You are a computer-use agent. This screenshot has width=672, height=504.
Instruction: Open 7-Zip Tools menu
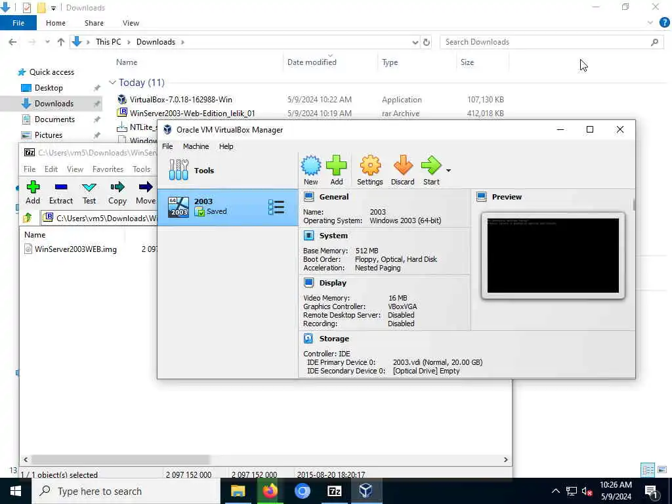point(141,169)
